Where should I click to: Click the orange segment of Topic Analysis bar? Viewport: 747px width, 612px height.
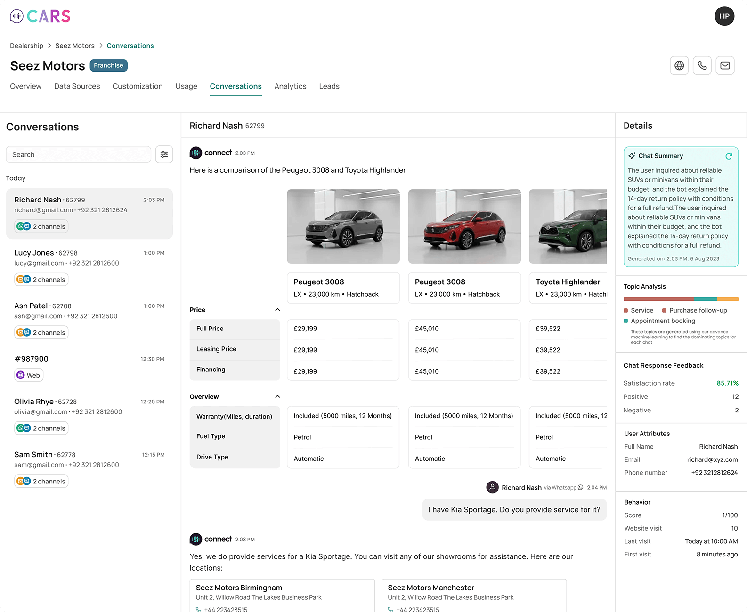(x=728, y=299)
